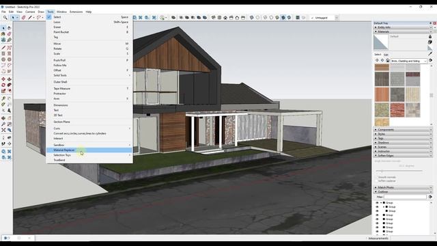Select the arrow Select tool in top toolbar

[13, 18]
